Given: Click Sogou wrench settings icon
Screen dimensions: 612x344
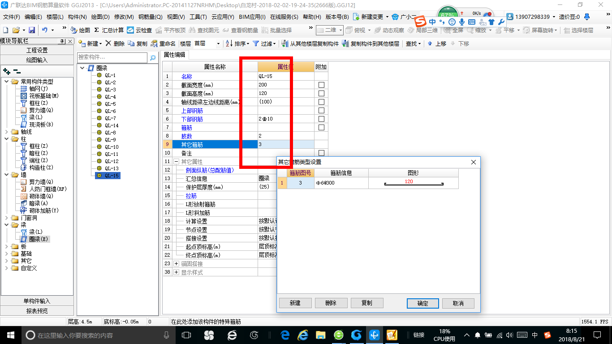Looking at the screenshot, I should (501, 21).
